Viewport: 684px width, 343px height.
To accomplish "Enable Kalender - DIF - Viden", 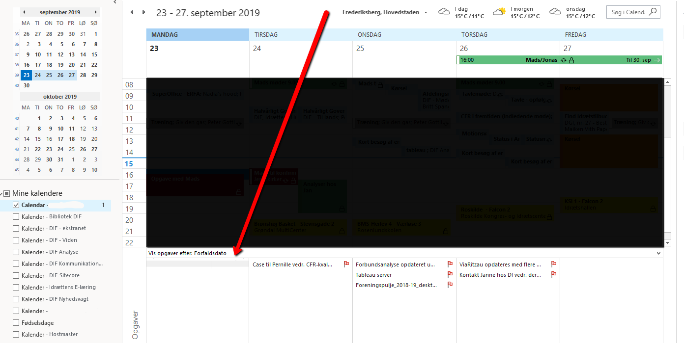I will point(16,240).
